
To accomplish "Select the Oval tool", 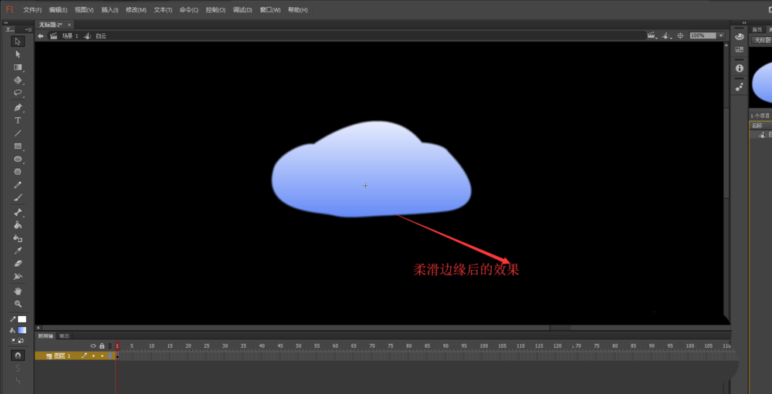I will [x=18, y=159].
